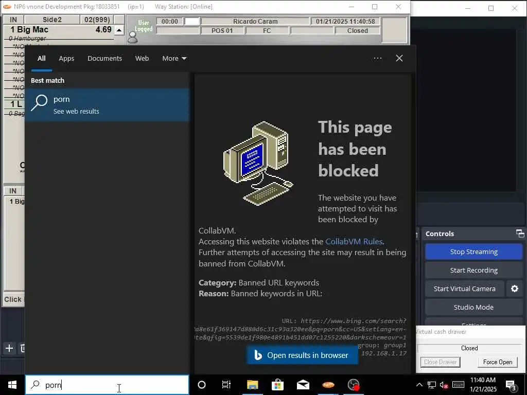This screenshot has width=527, height=395.
Task: Open the touch keyboard tray icon
Action: pos(458,385)
